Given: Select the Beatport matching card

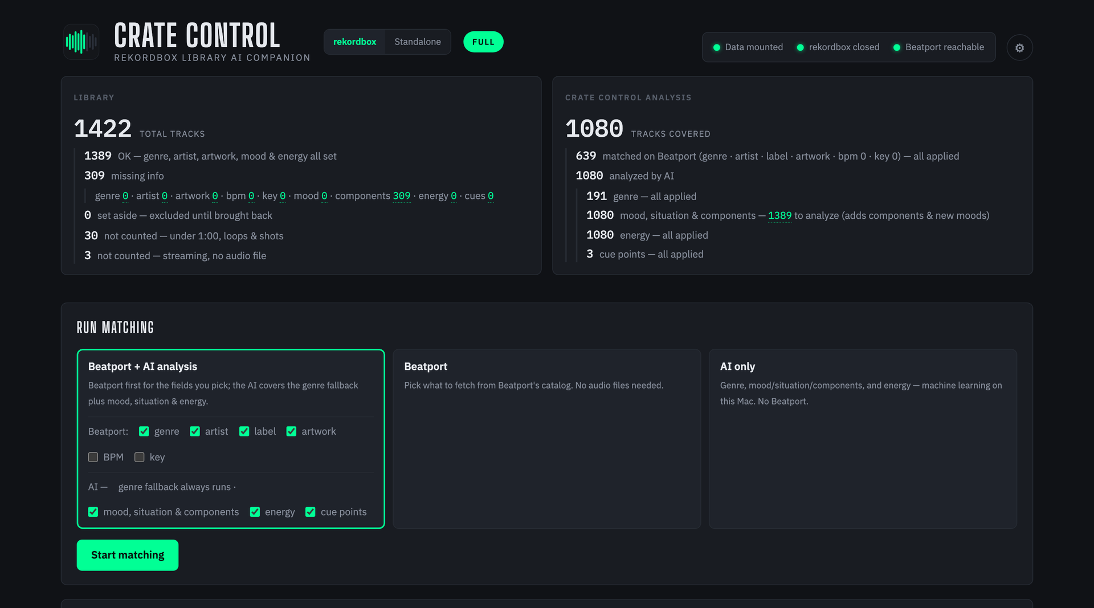Looking at the screenshot, I should [546, 439].
